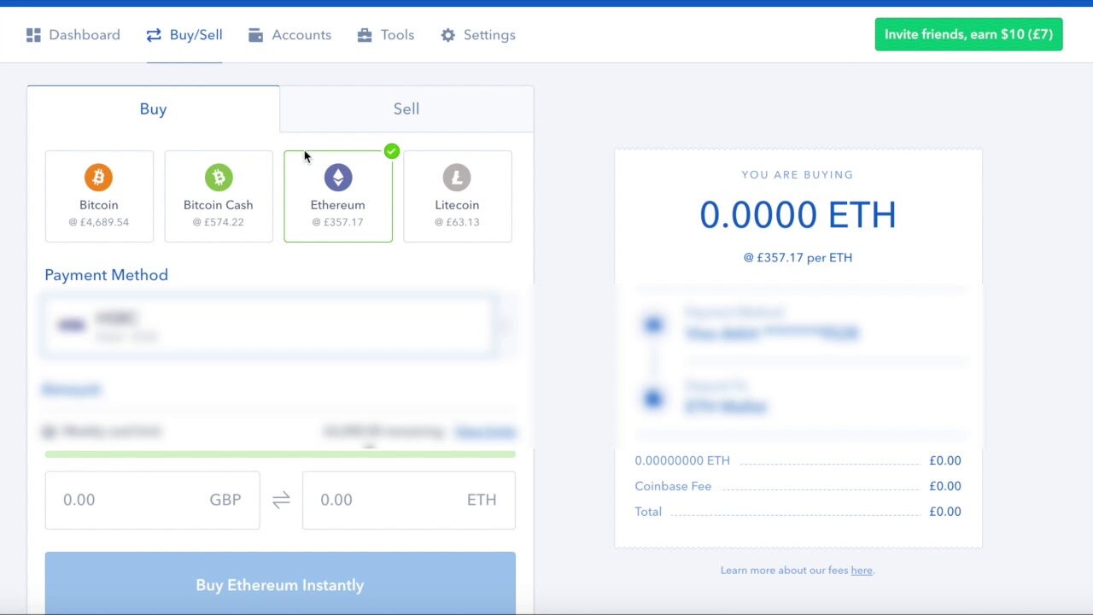Image resolution: width=1093 pixels, height=615 pixels.
Task: Open the Payment Method dropdown
Action: (269, 325)
